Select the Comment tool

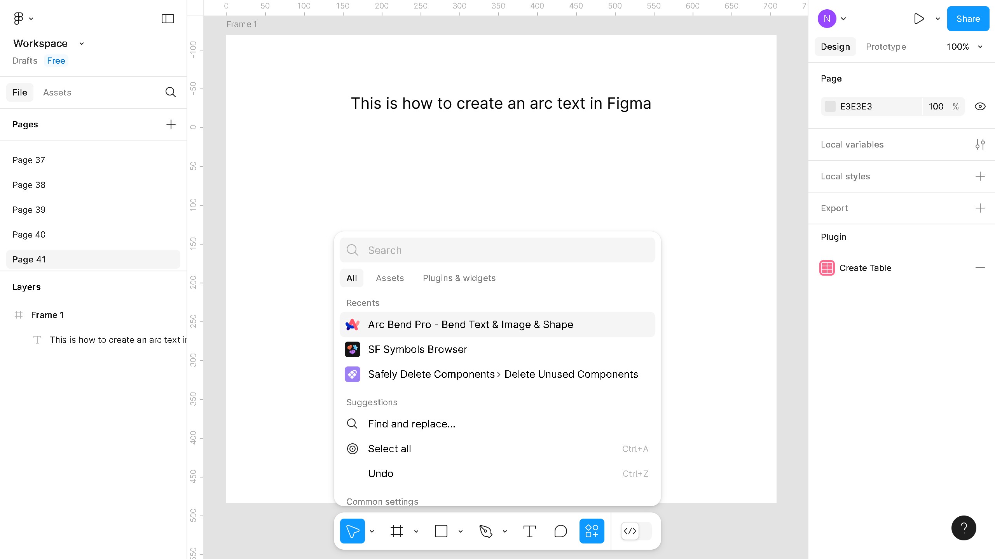point(560,531)
